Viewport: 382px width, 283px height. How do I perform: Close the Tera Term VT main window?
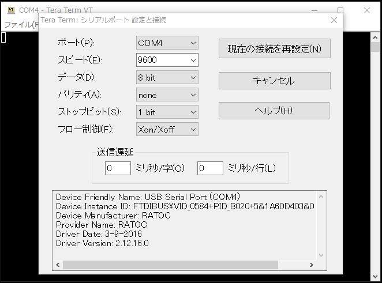[x=367, y=10]
